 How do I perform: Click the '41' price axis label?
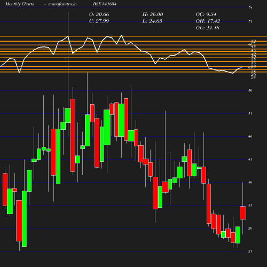250,160
